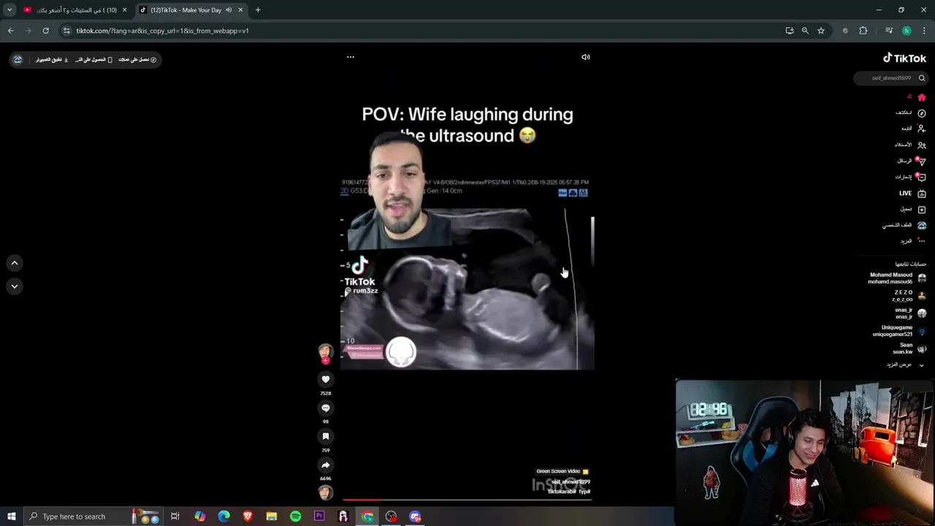
Task: Open the Chrome tab search dropdown
Action: pyautogui.click(x=9, y=10)
